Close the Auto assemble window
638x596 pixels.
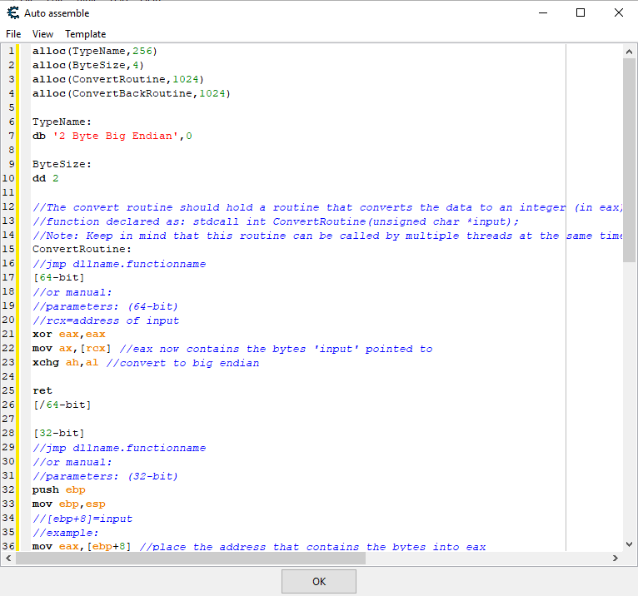618,12
